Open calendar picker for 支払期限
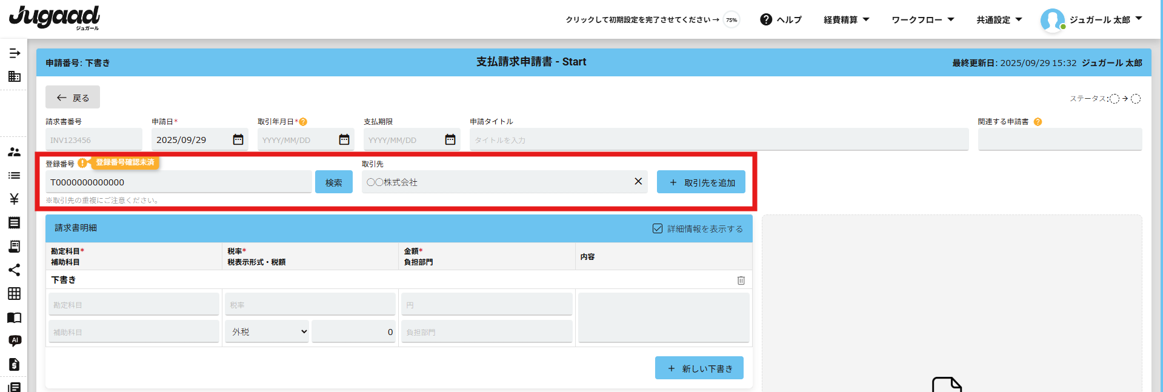The width and height of the screenshot is (1163, 392). click(x=450, y=140)
